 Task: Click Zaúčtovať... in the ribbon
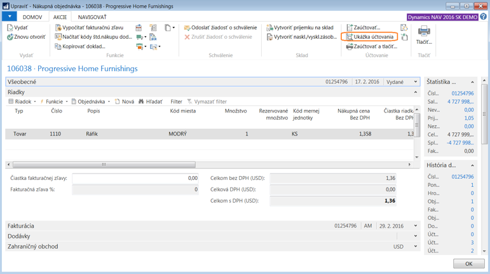[364, 28]
